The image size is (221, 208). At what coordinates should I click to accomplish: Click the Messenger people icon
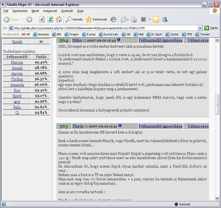164,19
